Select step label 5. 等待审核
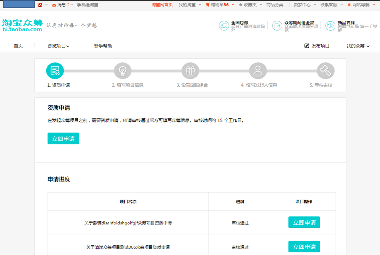 point(321,85)
